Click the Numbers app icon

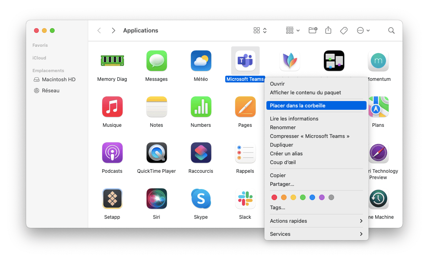tap(201, 107)
